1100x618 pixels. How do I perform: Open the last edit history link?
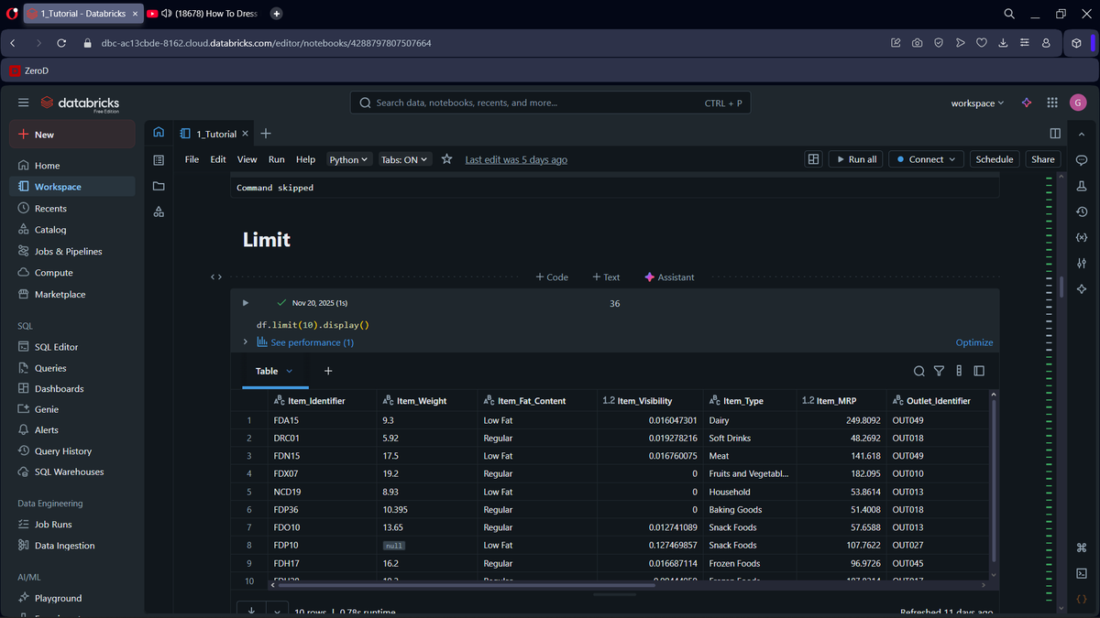(516, 159)
